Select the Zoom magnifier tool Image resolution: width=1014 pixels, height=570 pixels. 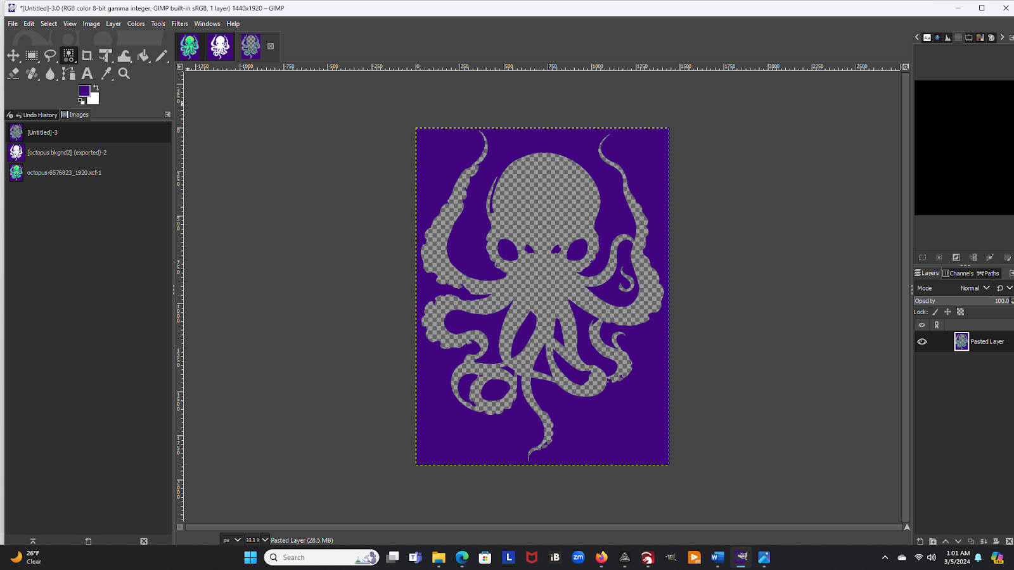[x=124, y=74]
